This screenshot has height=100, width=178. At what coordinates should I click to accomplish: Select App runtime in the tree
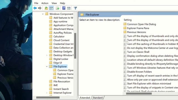click(x=58, y=21)
